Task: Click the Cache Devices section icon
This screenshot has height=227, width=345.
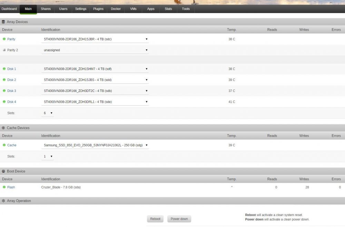Action: tap(3, 128)
